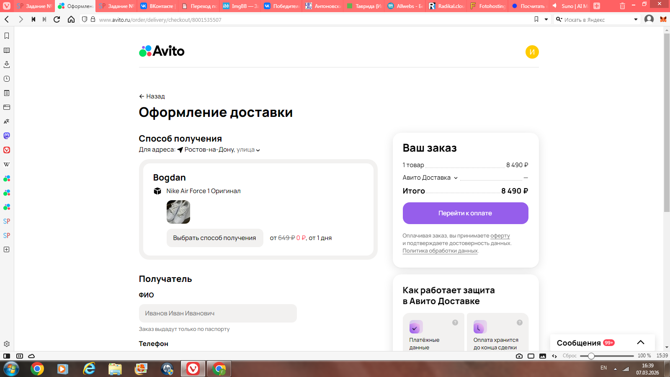Click the browser forward arrow
Screen dimensions: 670x377
[21, 19]
